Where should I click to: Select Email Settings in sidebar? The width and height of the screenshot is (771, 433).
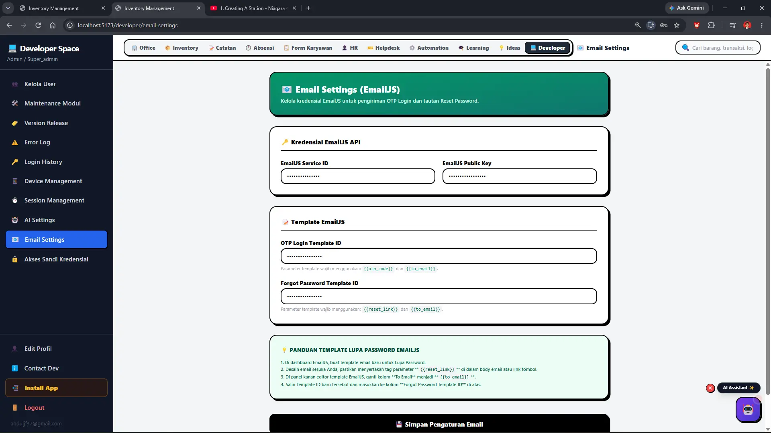56,240
